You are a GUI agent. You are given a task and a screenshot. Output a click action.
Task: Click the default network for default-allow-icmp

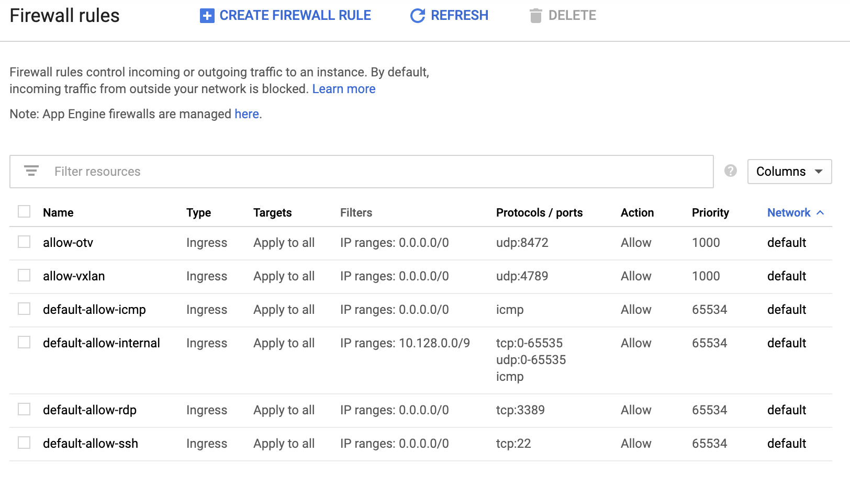click(x=786, y=310)
